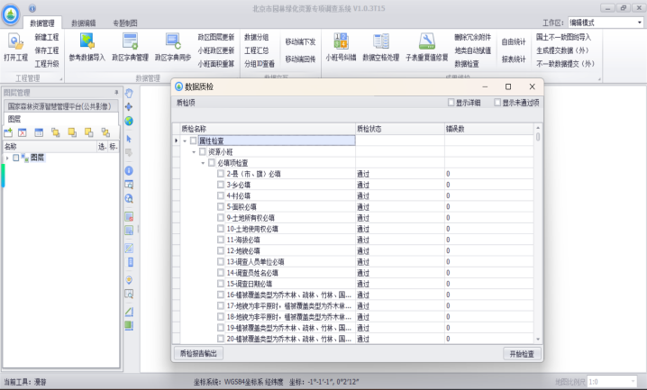Viewport: 647px width, 390px height.
Task: Tick the 显示未通过项 checkbox
Action: [496, 103]
